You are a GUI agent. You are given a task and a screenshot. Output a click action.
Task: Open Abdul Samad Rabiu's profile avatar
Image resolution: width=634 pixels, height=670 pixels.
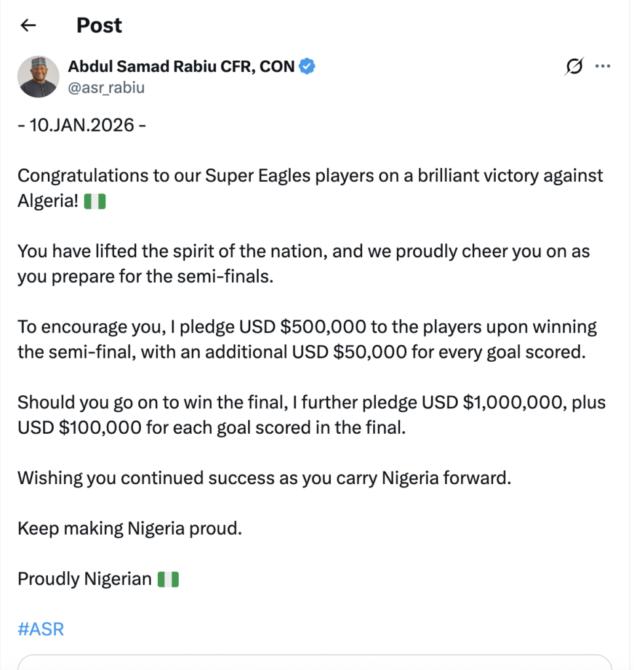click(38, 77)
